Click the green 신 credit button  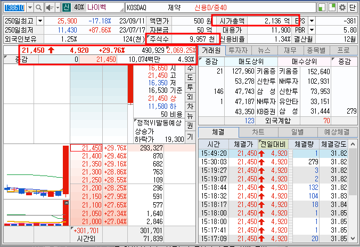[67, 7]
